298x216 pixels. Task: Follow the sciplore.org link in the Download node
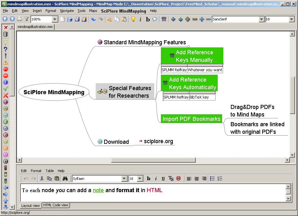pos(158,141)
